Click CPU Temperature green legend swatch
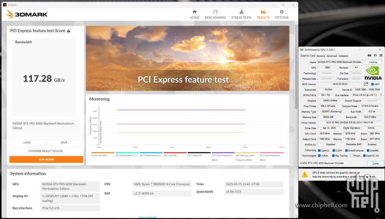 126,153
